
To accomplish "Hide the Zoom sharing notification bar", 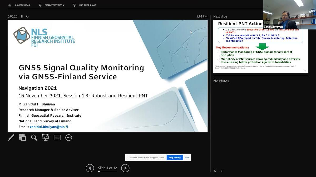I will pos(187,158).
